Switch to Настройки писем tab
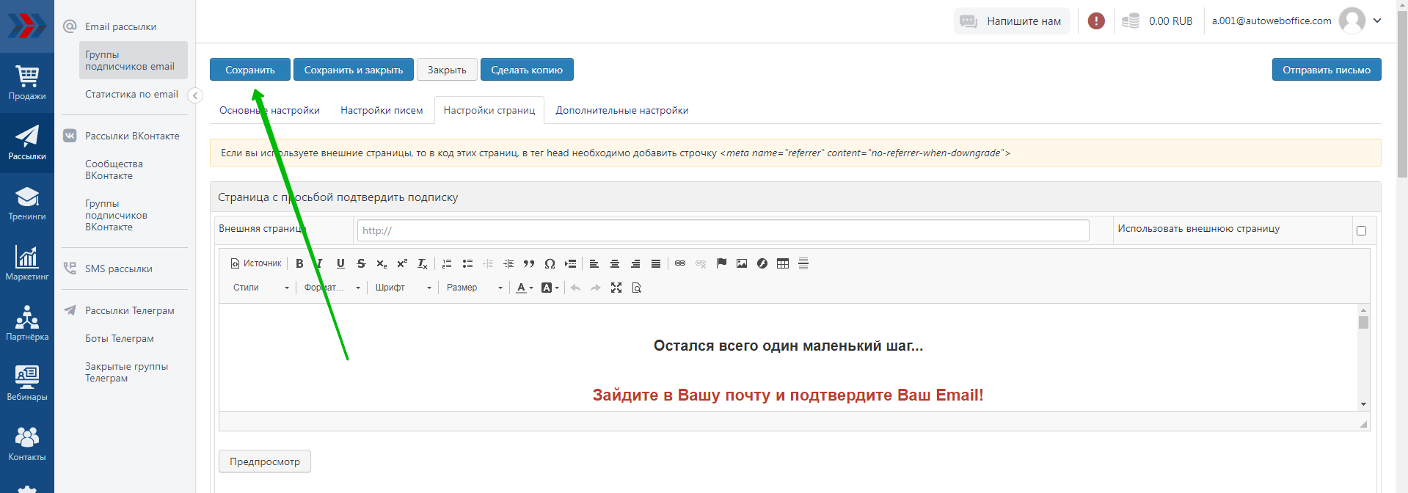Screen dimensions: 1408x493 tap(382, 110)
